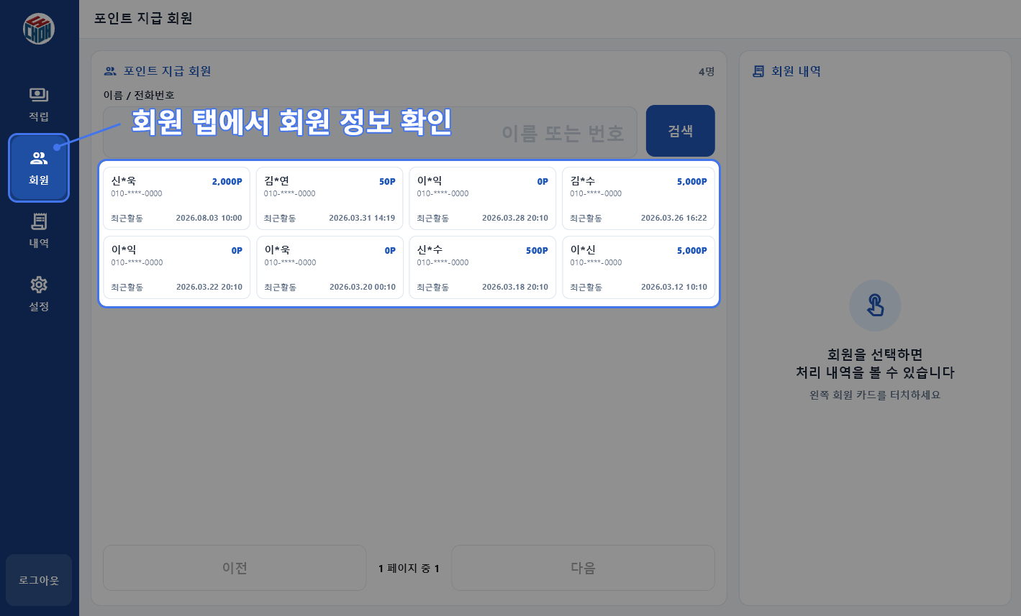This screenshot has height=616, width=1021.
Task: Click the people icon beside 포인트 지급 회원 heading
Action: [110, 71]
